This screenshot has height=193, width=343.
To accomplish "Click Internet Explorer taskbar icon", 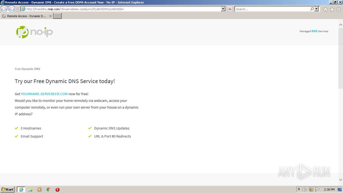I will pyautogui.click(x=21, y=190).
